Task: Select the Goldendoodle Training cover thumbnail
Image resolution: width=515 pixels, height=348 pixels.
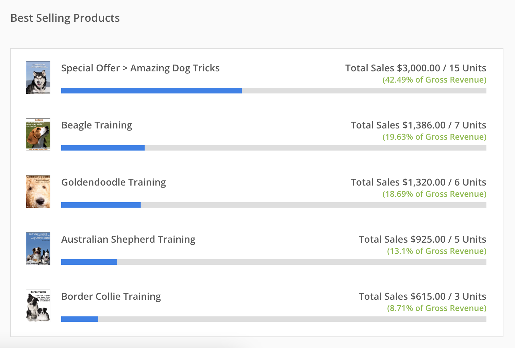Action: (38, 192)
